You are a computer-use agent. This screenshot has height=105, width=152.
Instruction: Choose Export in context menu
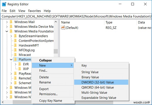(x=53, y=89)
